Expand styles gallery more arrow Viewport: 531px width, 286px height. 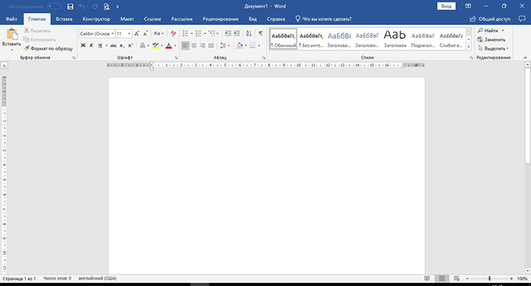point(469,47)
